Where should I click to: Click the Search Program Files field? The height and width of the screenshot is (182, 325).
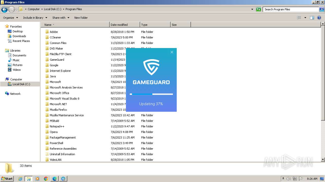click(x=291, y=9)
